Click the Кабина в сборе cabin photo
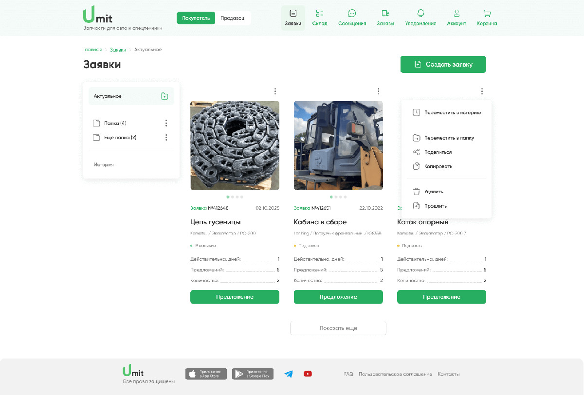Image resolution: width=584 pixels, height=395 pixels. 338,145
